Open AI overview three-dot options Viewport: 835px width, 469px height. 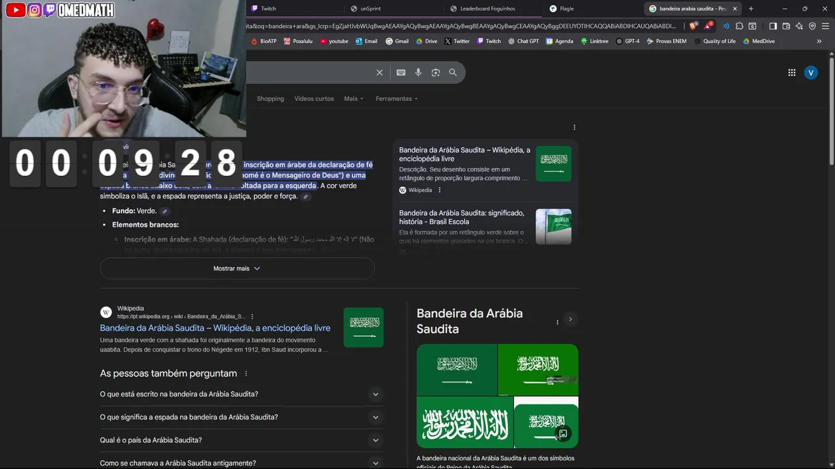pyautogui.click(x=574, y=127)
